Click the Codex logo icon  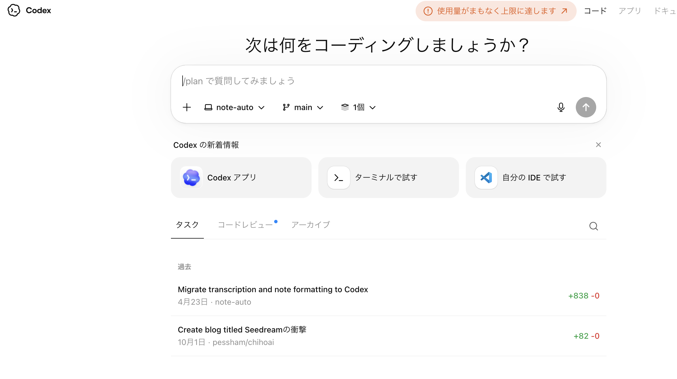(14, 10)
